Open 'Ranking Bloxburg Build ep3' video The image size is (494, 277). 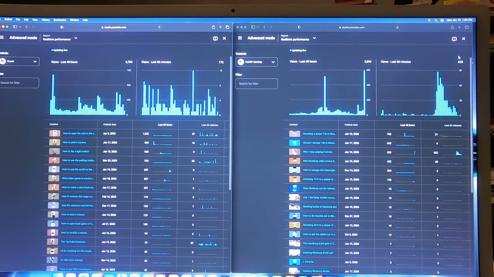point(318,253)
